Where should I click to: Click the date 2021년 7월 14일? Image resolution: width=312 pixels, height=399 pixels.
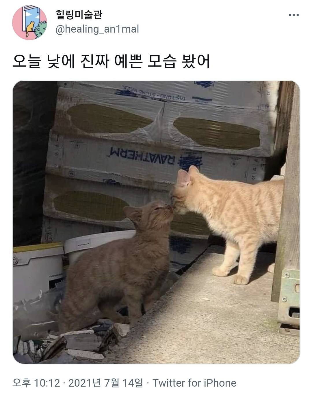(106, 383)
